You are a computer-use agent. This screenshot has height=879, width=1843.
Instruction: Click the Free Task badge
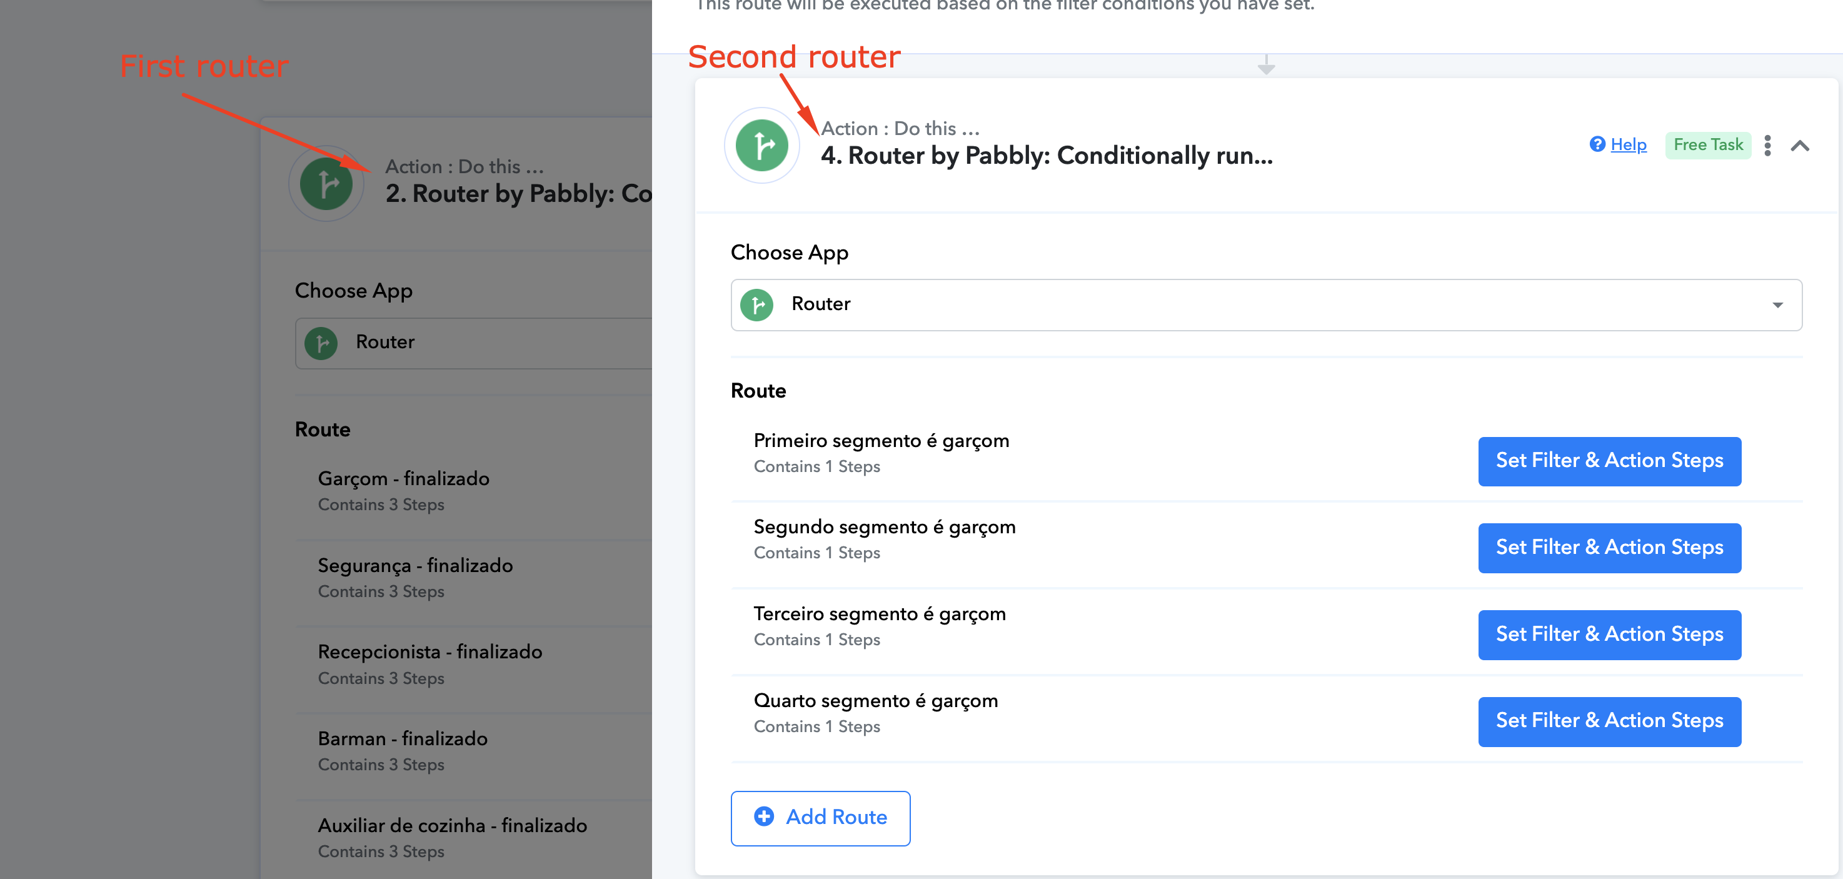tap(1709, 145)
